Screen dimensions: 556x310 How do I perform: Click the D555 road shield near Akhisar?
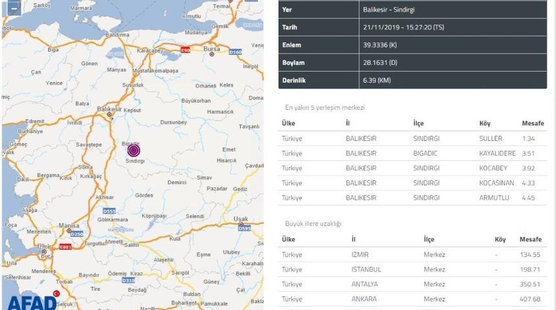click(109, 211)
